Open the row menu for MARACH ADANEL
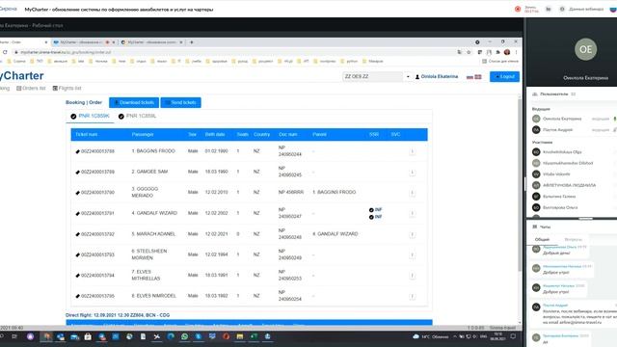This screenshot has height=347, width=617. pyautogui.click(x=412, y=234)
